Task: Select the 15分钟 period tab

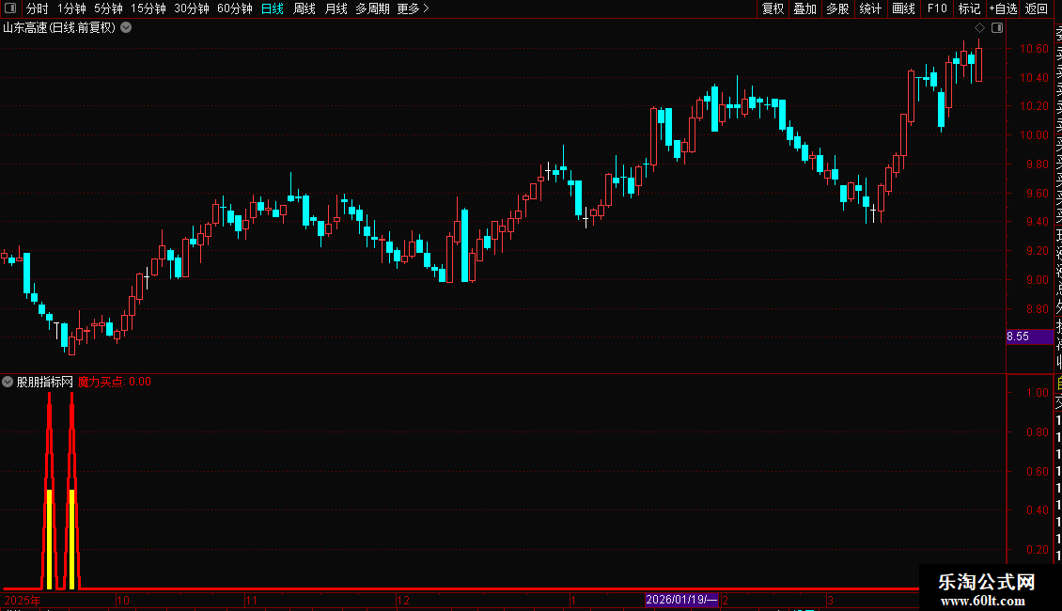Action: [x=148, y=8]
